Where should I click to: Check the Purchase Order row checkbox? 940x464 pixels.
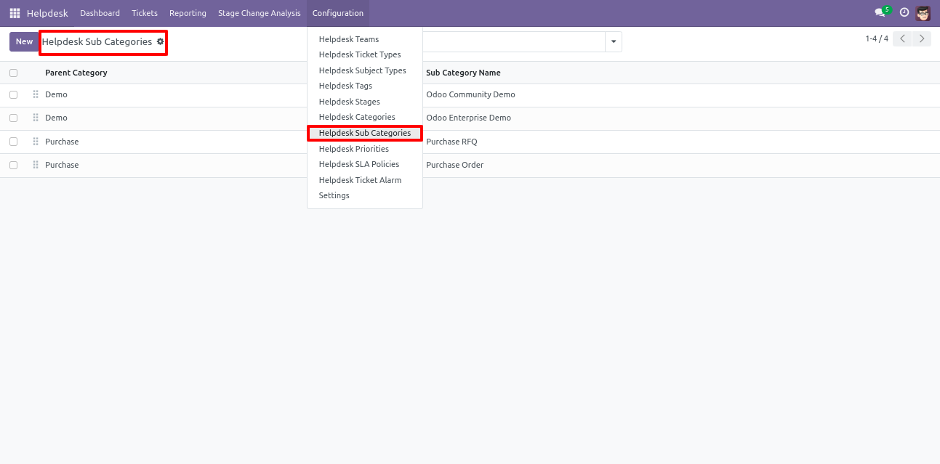[13, 165]
